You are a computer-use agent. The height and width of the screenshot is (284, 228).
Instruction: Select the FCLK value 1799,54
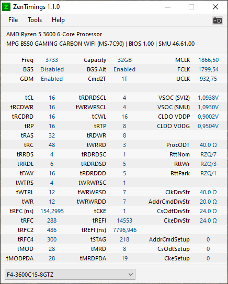[209, 69]
